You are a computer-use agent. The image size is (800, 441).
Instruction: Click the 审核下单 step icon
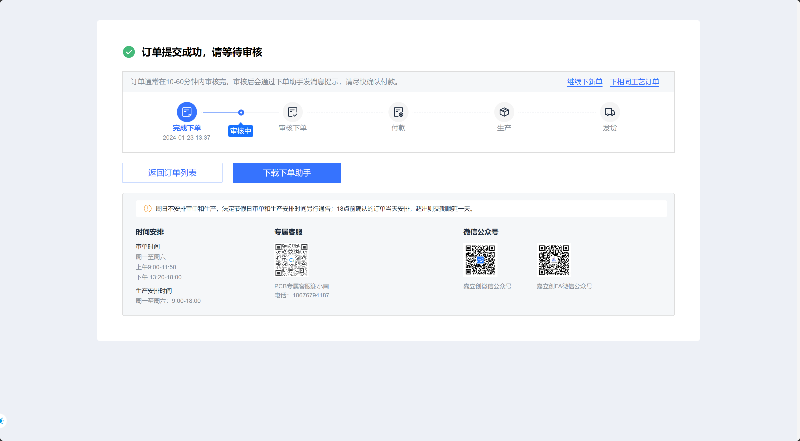tap(292, 112)
